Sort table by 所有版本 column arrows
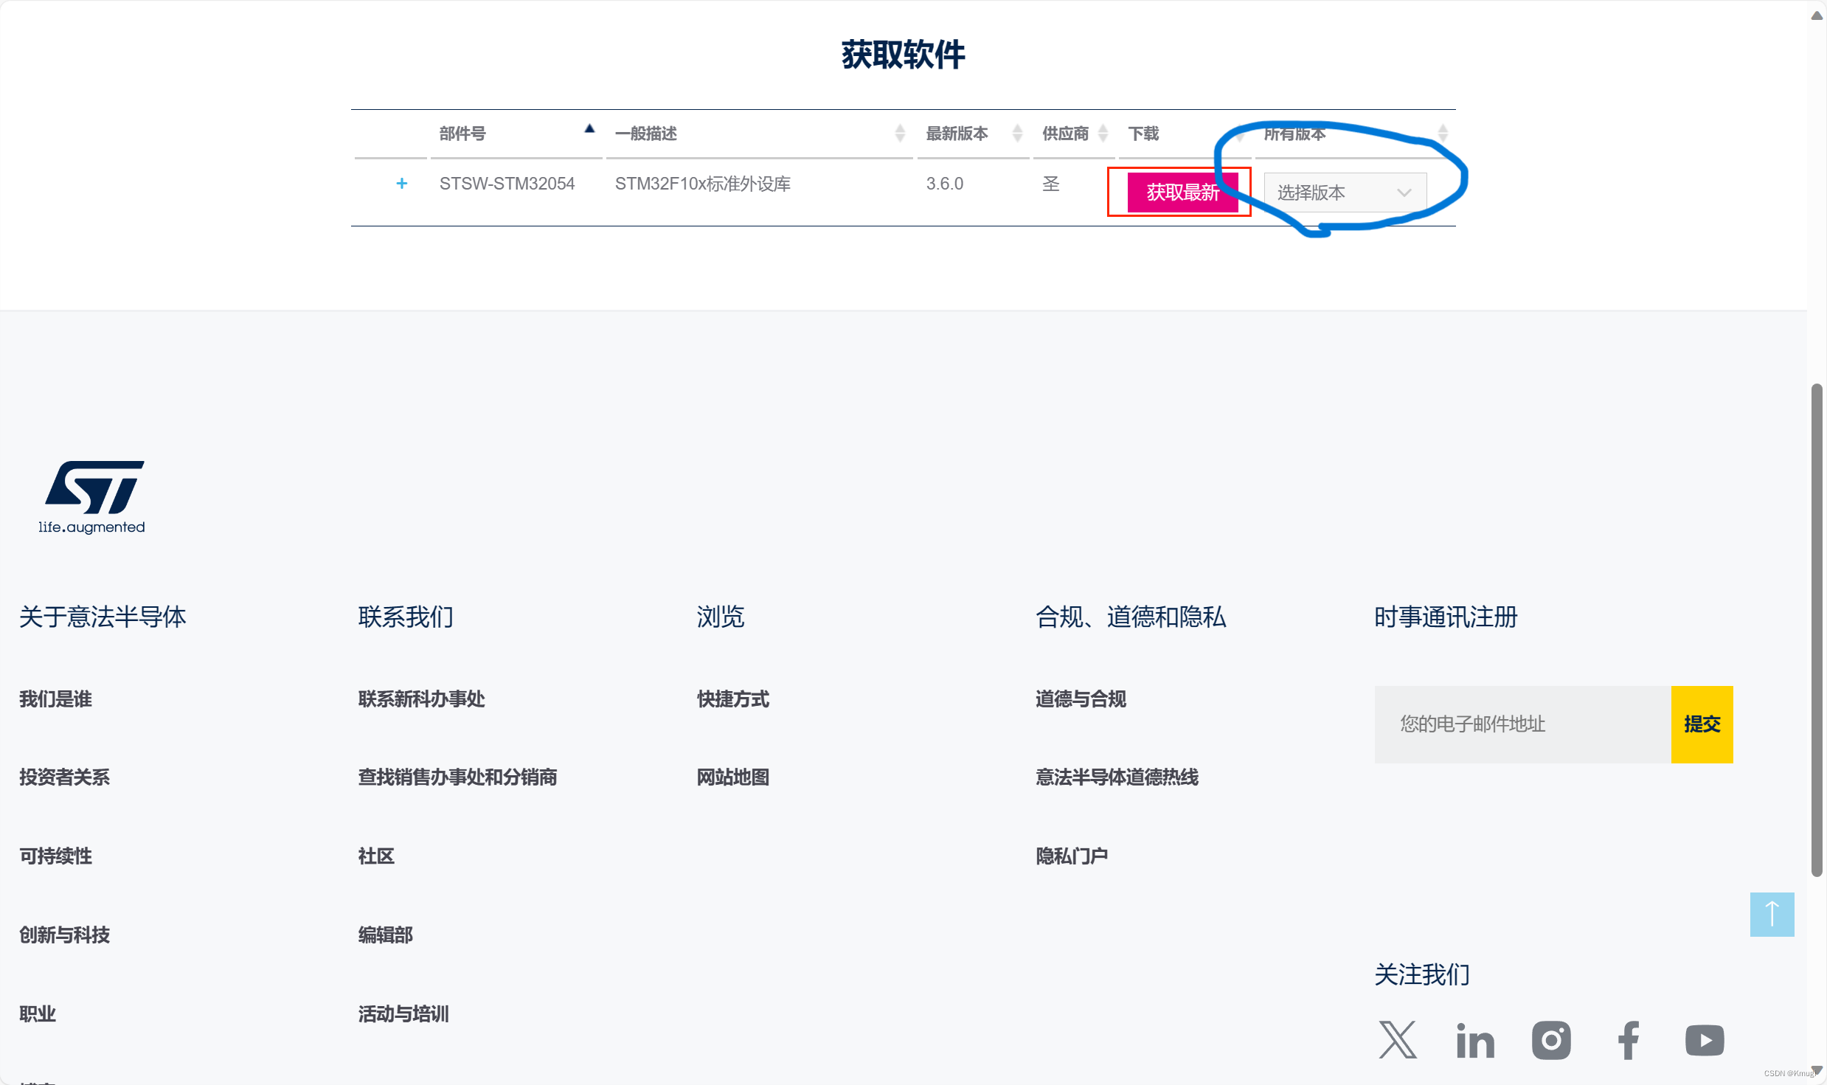Screen dimensions: 1827x1085 (1443, 134)
